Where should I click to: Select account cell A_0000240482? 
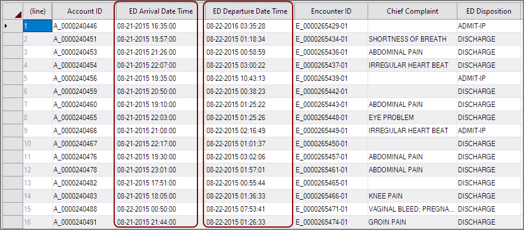(x=84, y=182)
